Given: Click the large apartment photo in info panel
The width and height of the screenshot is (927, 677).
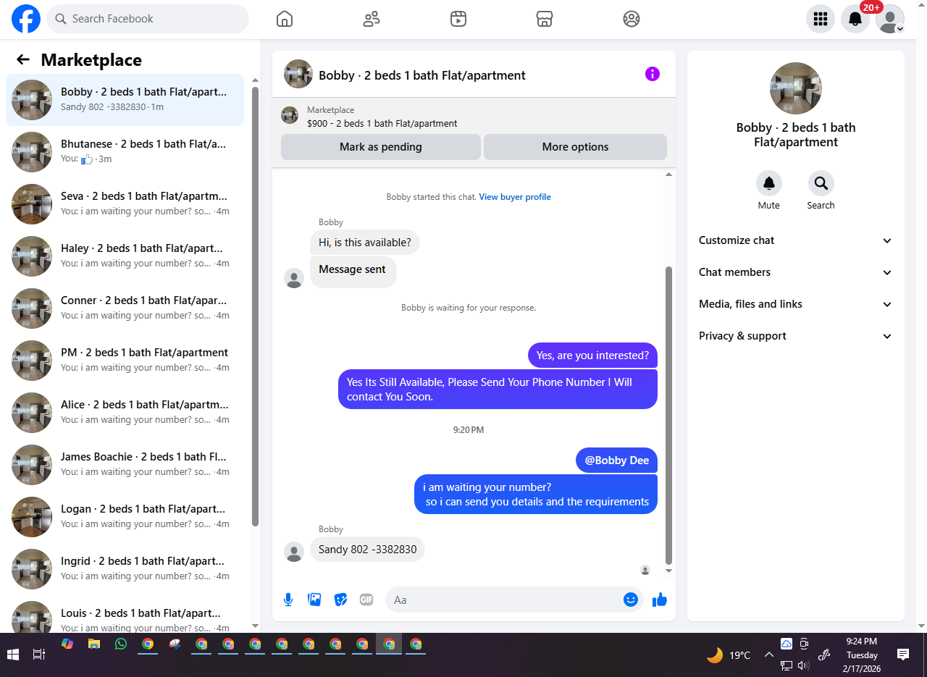Looking at the screenshot, I should coord(796,88).
